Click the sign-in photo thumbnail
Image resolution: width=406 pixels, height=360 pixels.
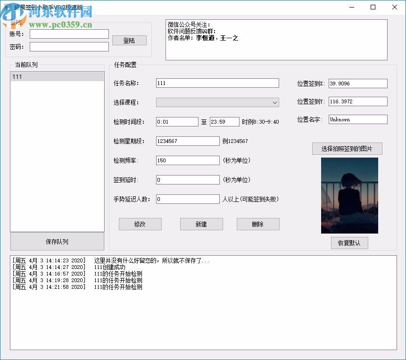349,195
